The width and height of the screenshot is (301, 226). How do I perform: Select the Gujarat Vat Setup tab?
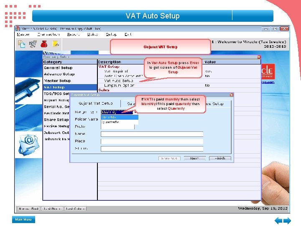point(96,103)
